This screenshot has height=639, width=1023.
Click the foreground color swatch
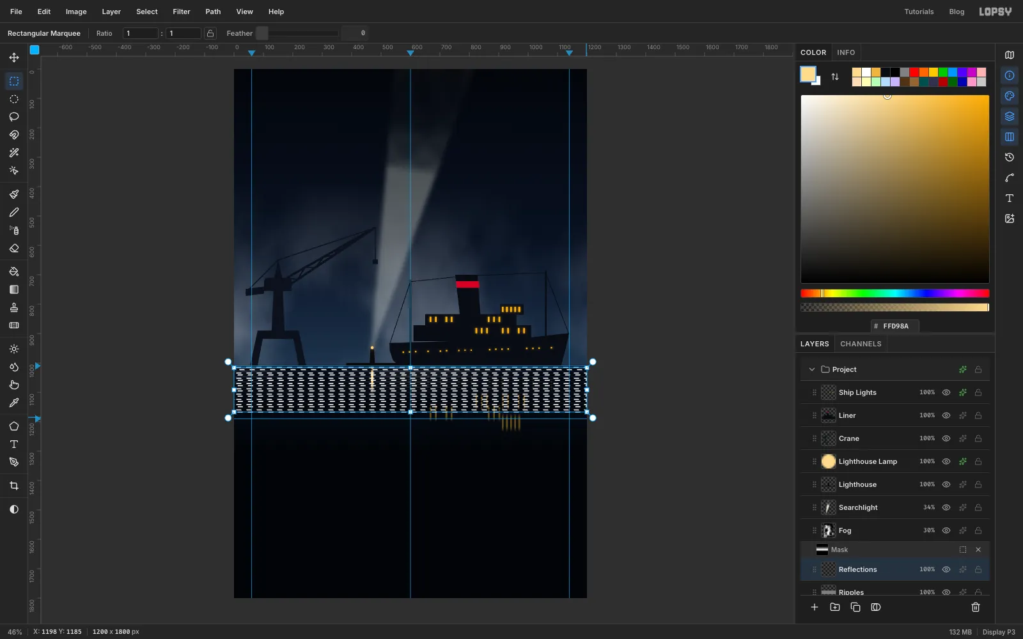point(808,74)
